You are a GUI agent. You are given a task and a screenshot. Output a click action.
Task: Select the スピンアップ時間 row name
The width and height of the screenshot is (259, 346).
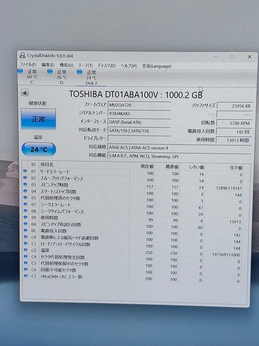pos(54,185)
